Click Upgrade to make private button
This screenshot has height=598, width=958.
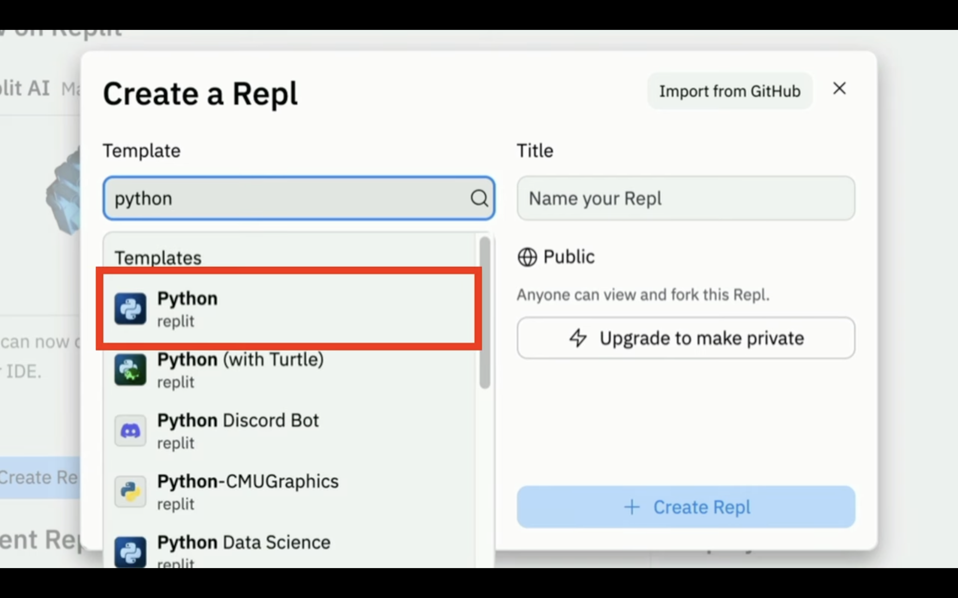686,338
